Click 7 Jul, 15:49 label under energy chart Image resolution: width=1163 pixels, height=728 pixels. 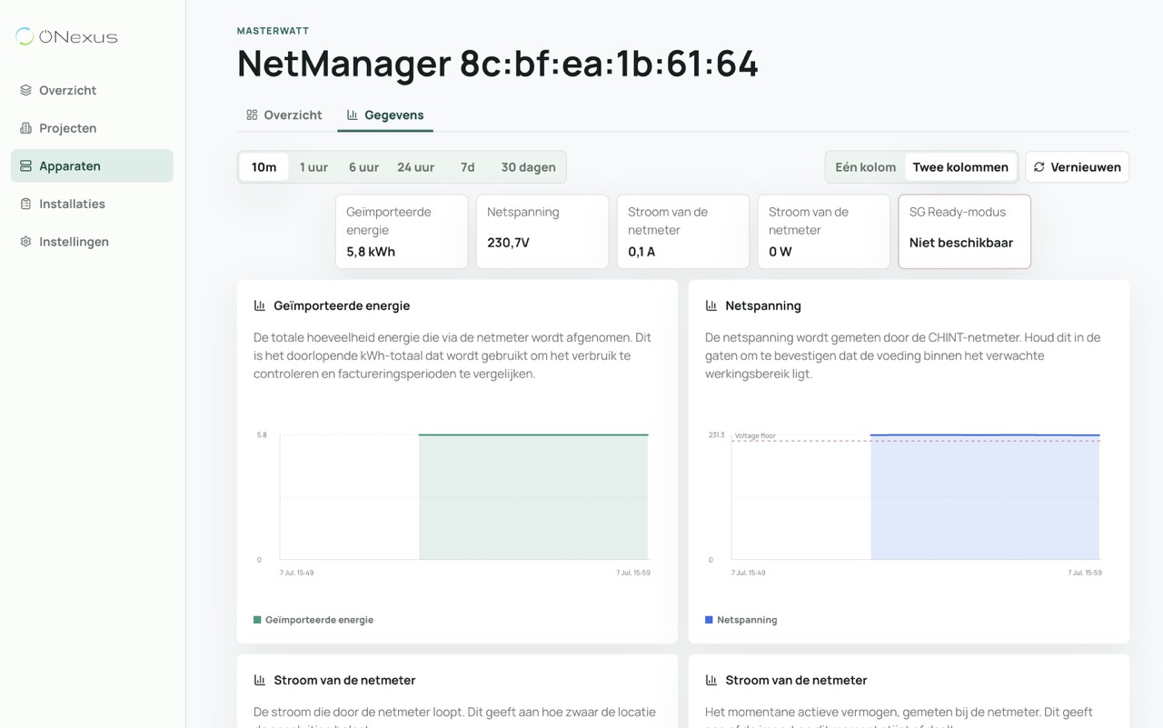click(297, 573)
